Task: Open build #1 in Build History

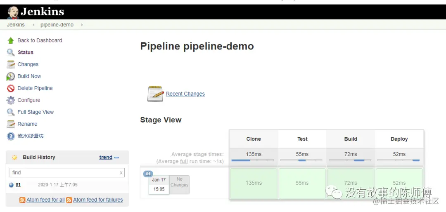Action: [18, 185]
